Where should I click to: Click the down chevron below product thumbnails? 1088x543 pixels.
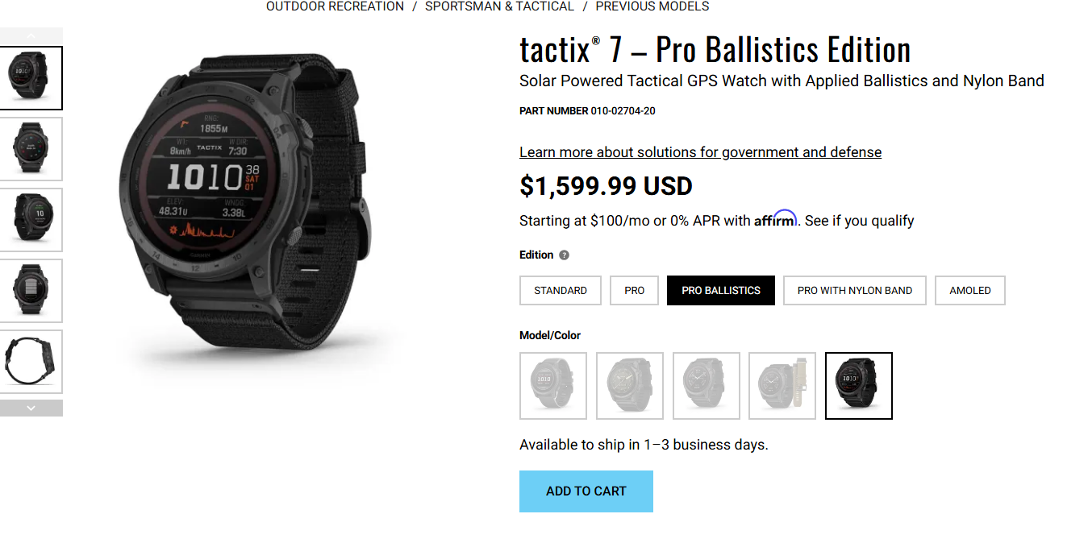(x=31, y=408)
